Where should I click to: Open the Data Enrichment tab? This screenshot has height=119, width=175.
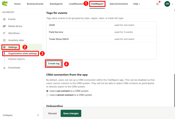click(x=119, y=4)
